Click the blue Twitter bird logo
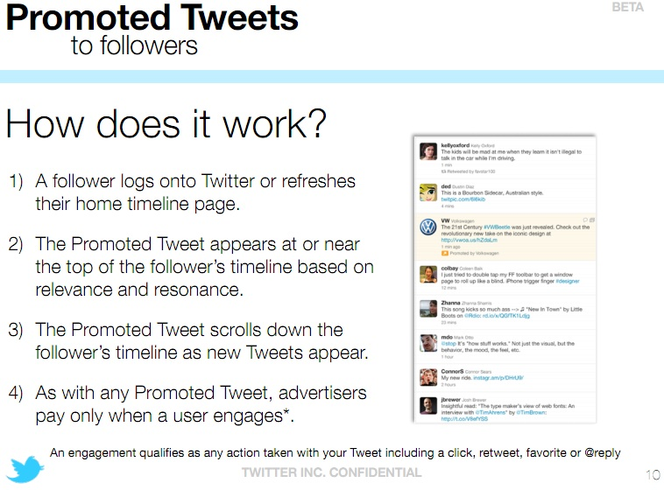This screenshot has width=664, height=490. pyautogui.click(x=25, y=468)
